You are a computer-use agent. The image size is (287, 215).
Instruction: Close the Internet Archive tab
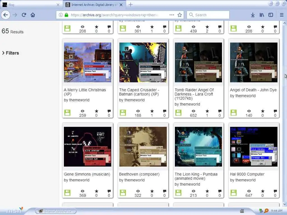[121, 5]
